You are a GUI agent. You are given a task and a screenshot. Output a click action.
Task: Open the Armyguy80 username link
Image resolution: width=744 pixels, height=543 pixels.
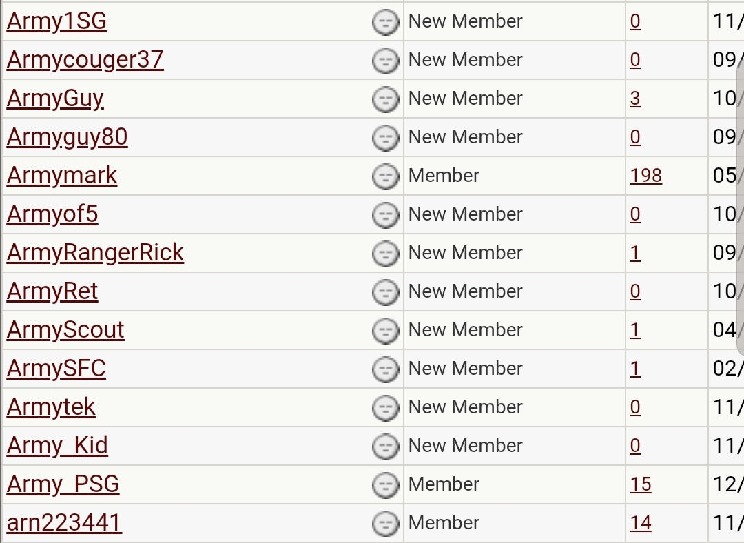coord(67,137)
